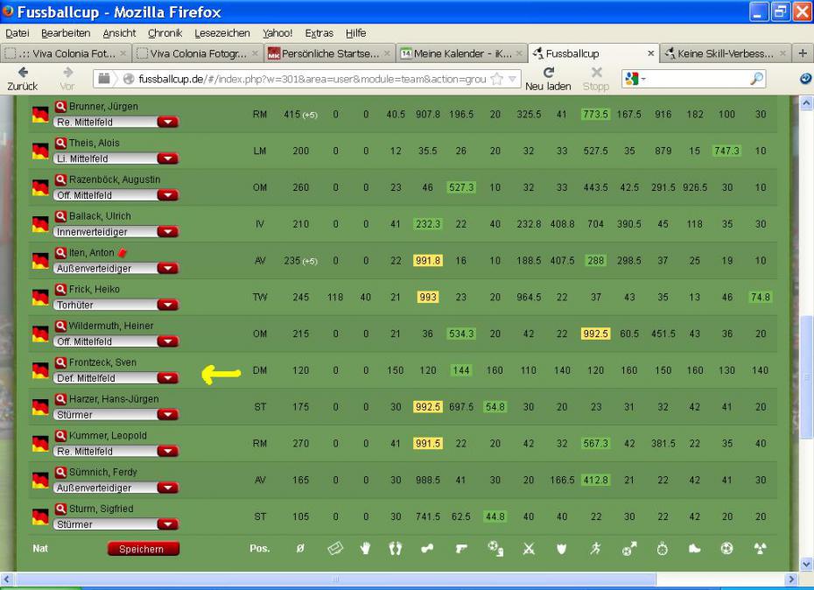Open the Lesezeichen menu

221,33
